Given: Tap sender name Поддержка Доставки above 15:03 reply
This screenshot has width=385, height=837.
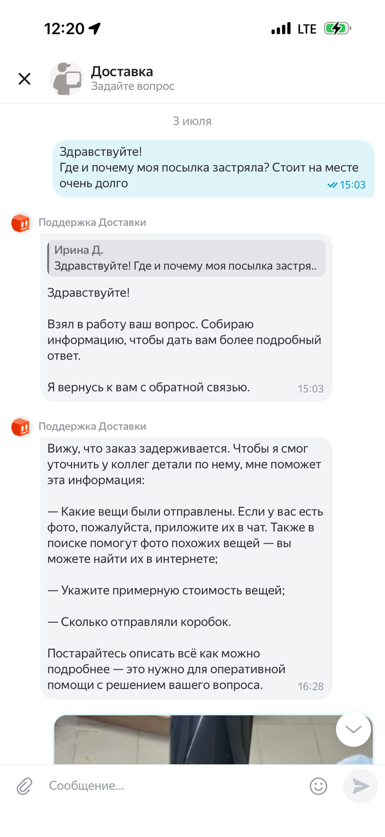Looking at the screenshot, I should (x=92, y=222).
